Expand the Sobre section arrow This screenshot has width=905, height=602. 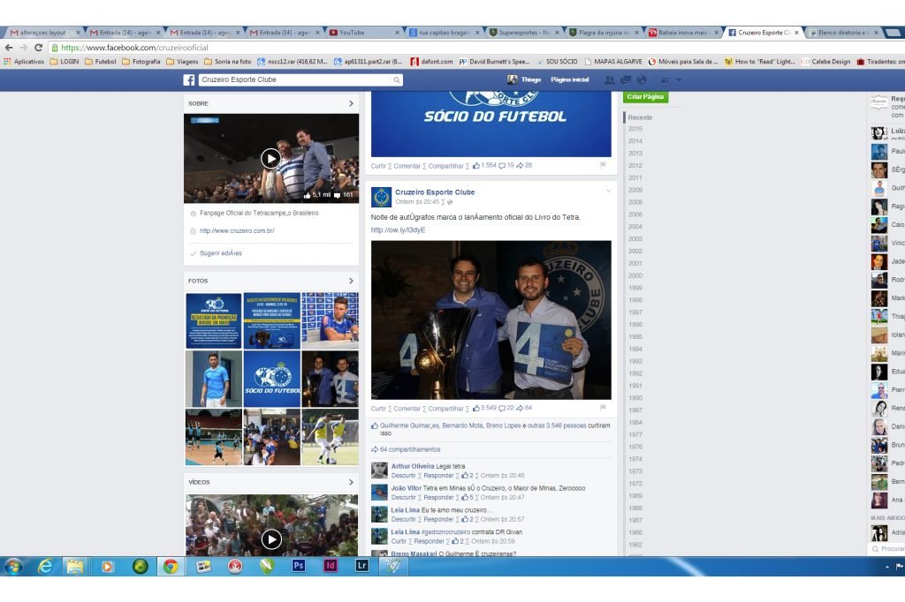[351, 103]
